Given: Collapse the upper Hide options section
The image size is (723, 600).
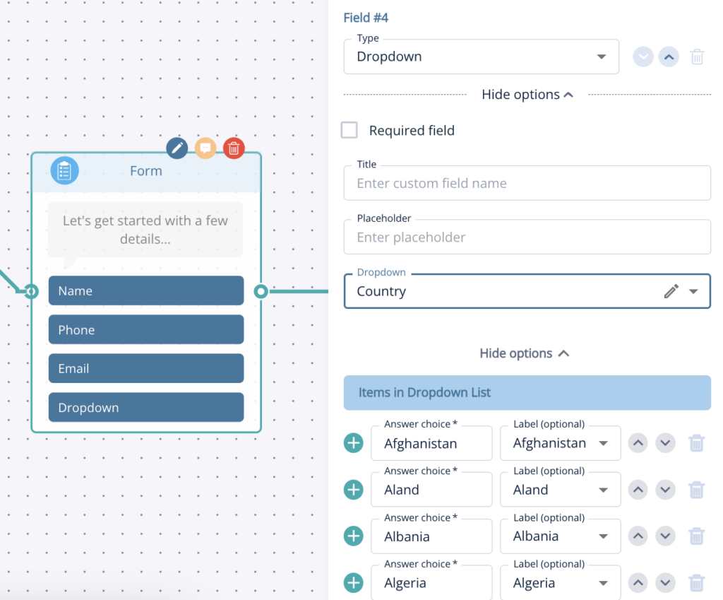Looking at the screenshot, I should pyautogui.click(x=527, y=94).
